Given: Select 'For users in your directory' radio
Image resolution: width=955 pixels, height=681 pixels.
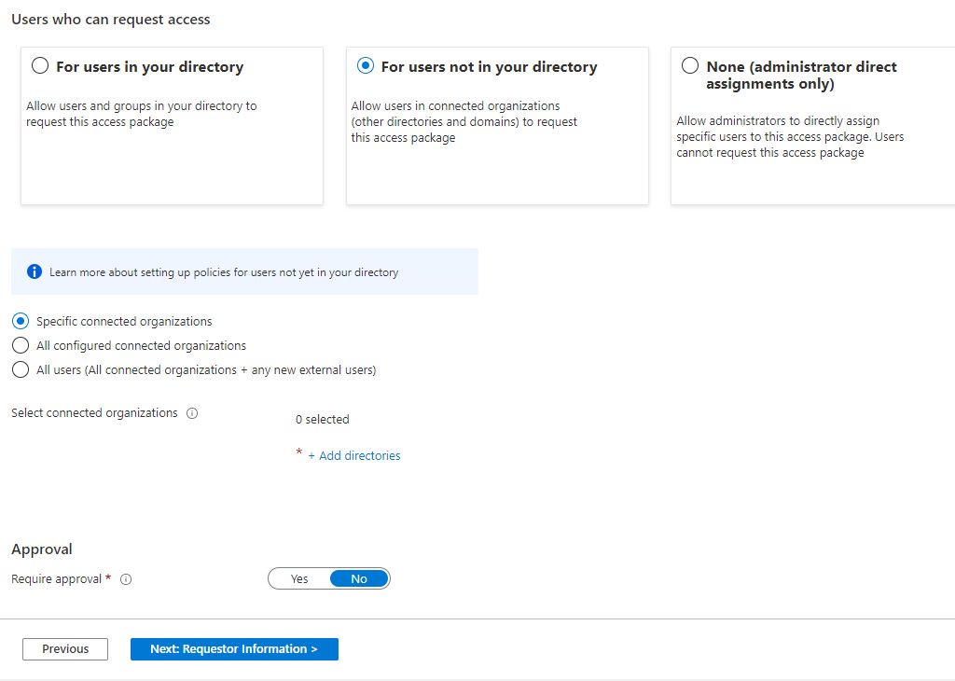Looking at the screenshot, I should (x=40, y=66).
